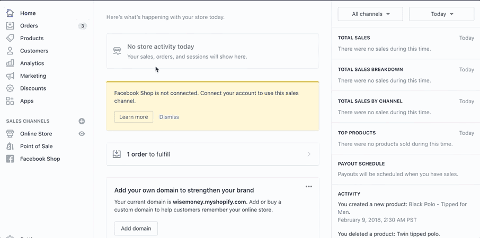Click the Marketing megaphone icon
The width and height of the screenshot is (480, 238).
click(x=10, y=76)
